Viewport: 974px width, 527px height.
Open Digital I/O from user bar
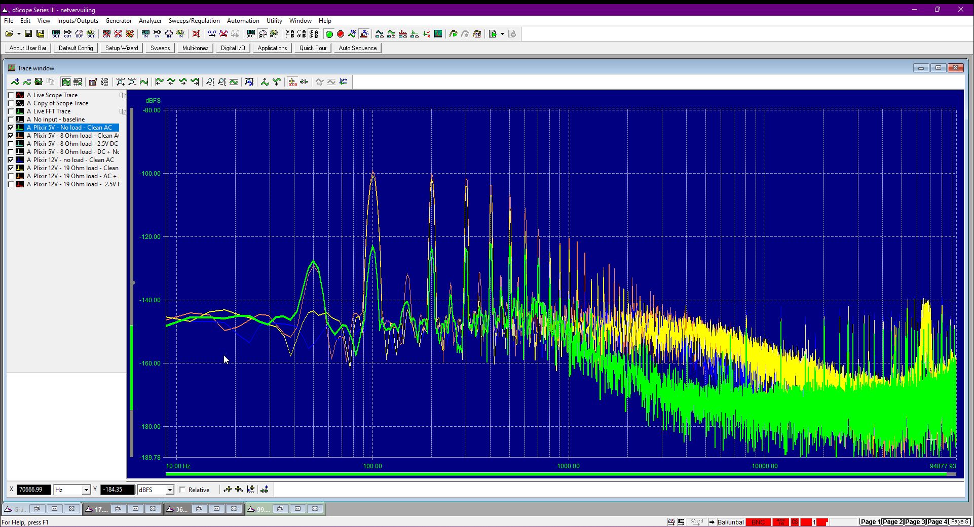pyautogui.click(x=233, y=48)
